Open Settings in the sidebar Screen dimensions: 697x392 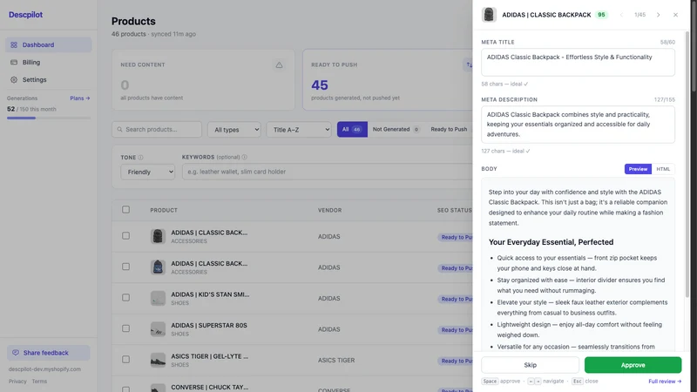pos(49,79)
